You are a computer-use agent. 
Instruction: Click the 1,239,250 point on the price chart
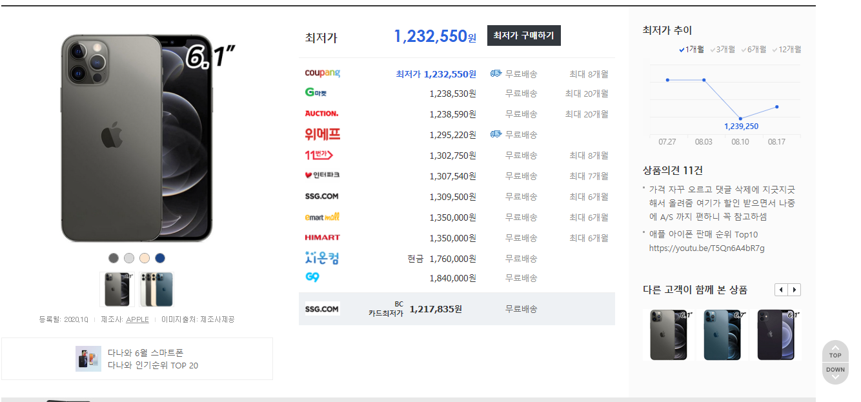click(740, 119)
